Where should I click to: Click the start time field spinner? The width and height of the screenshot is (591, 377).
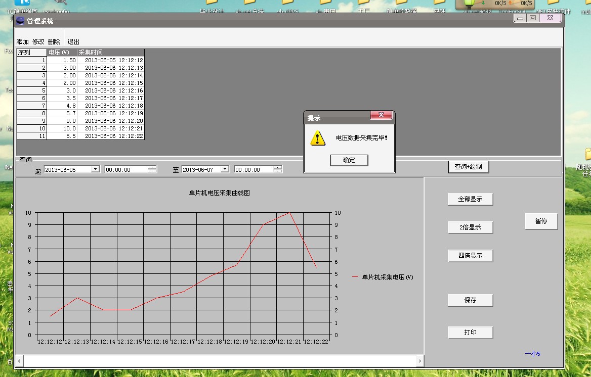pos(152,169)
